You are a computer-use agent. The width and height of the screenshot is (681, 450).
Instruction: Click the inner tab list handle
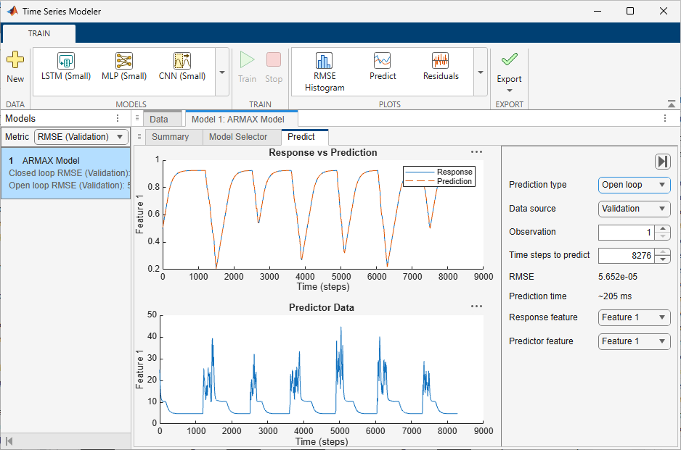coord(139,136)
